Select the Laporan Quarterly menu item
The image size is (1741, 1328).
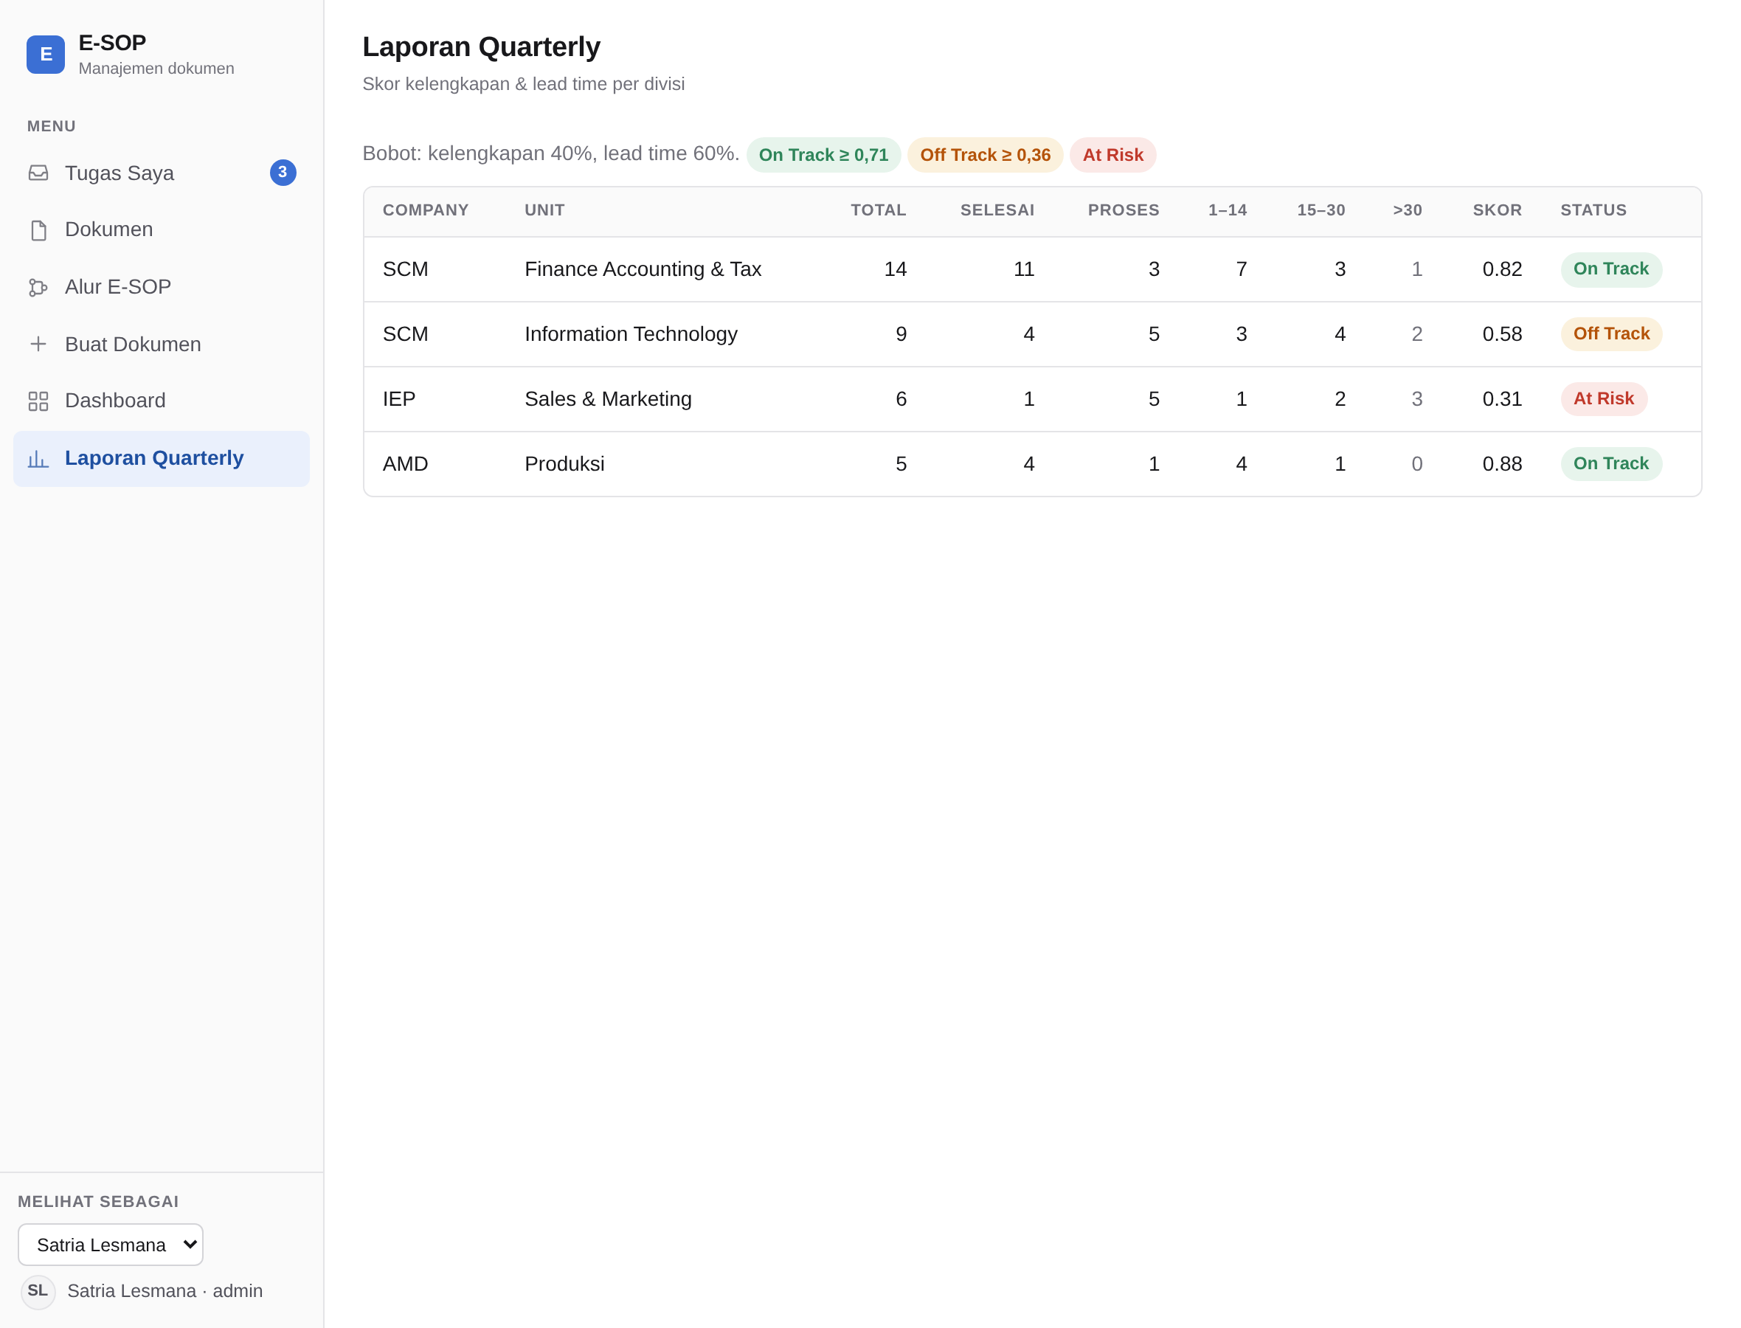point(162,458)
